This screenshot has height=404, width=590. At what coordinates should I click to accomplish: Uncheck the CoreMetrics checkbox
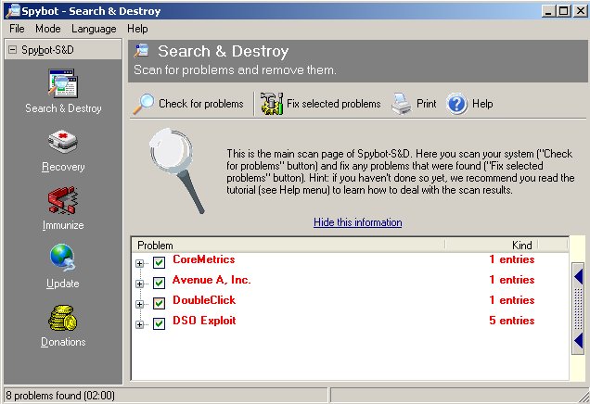click(160, 262)
